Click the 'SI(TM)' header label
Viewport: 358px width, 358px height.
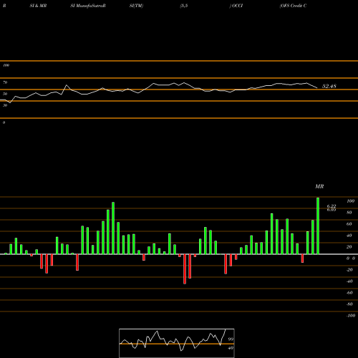(x=136, y=6)
